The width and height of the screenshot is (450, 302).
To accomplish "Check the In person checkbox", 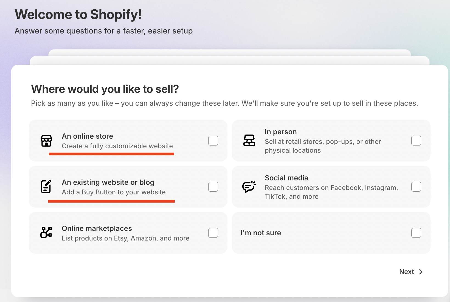I will (416, 141).
